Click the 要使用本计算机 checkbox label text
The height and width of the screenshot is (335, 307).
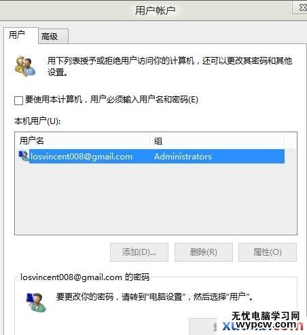(x=111, y=100)
